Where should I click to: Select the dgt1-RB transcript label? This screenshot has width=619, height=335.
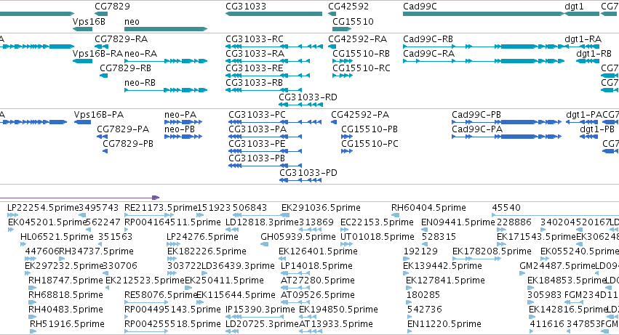click(x=594, y=54)
